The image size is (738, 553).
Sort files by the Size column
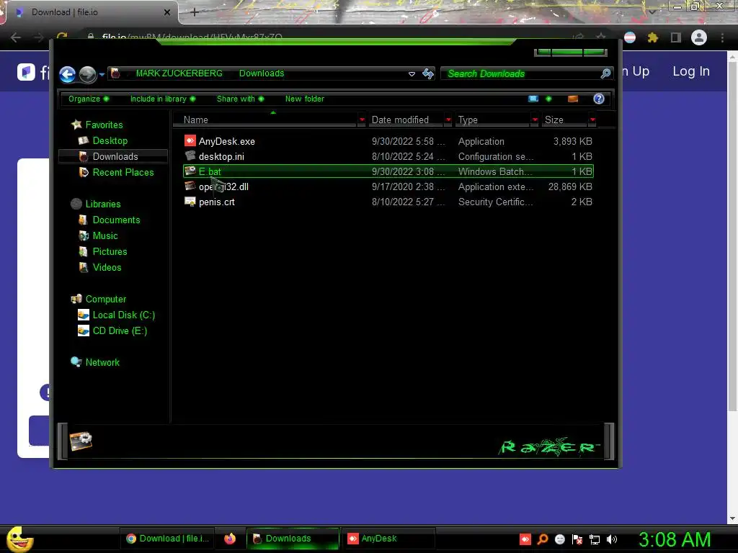coord(564,120)
